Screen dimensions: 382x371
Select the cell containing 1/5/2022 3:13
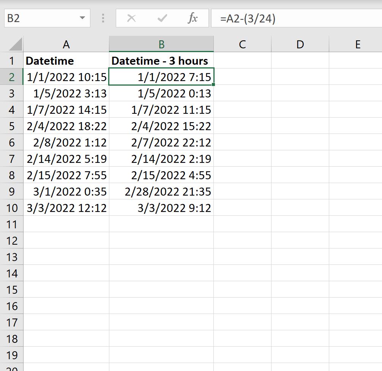(x=66, y=93)
